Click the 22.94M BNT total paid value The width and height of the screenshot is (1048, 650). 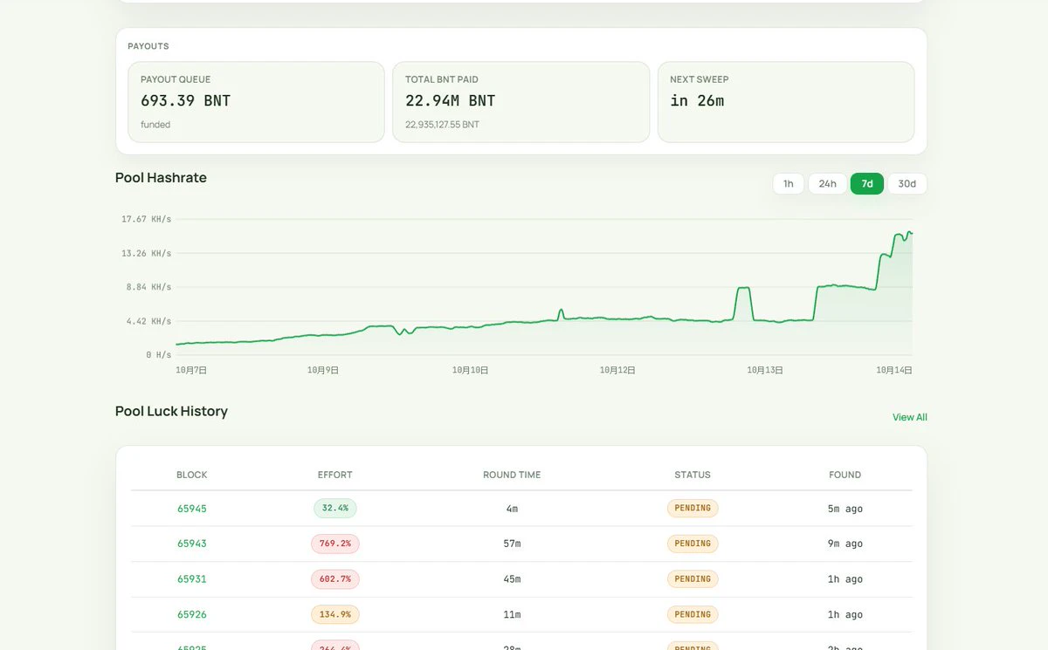point(450,100)
